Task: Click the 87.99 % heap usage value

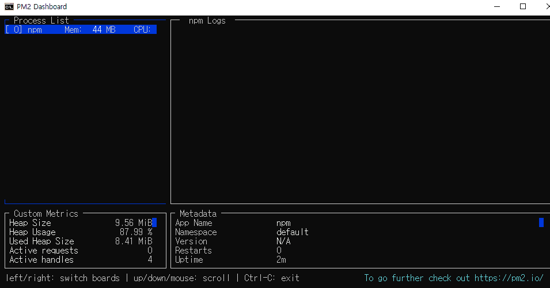Action: coord(136,232)
